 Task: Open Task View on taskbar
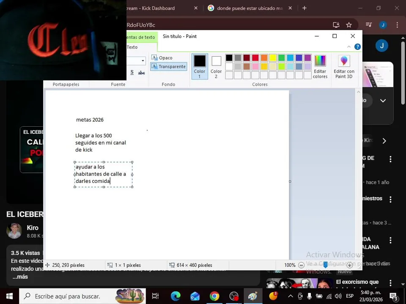click(155, 296)
